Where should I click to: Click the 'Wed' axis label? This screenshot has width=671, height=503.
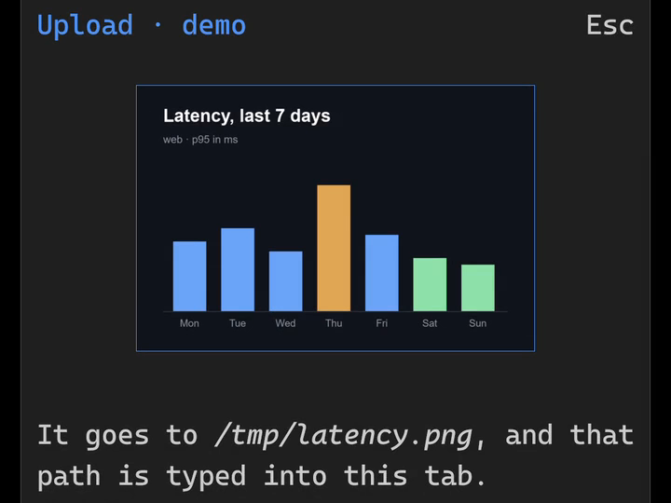click(285, 323)
